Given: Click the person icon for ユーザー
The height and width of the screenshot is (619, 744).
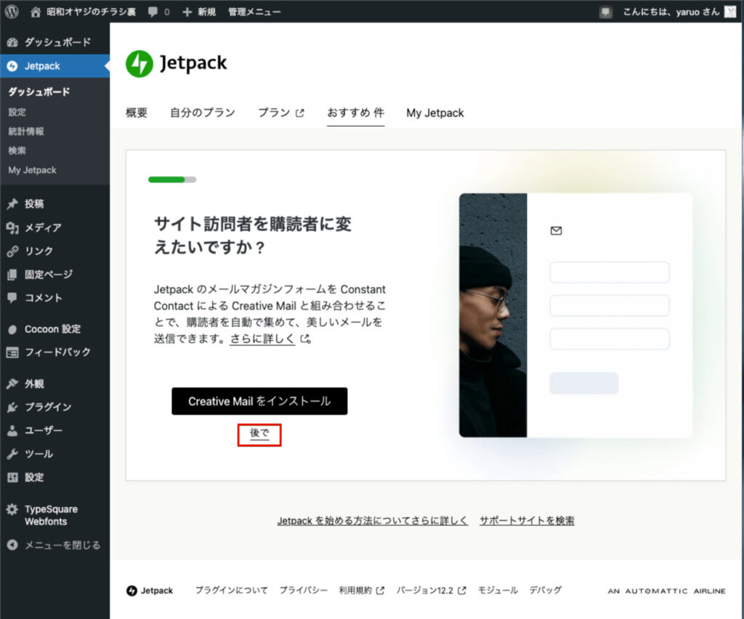Looking at the screenshot, I should pos(12,430).
